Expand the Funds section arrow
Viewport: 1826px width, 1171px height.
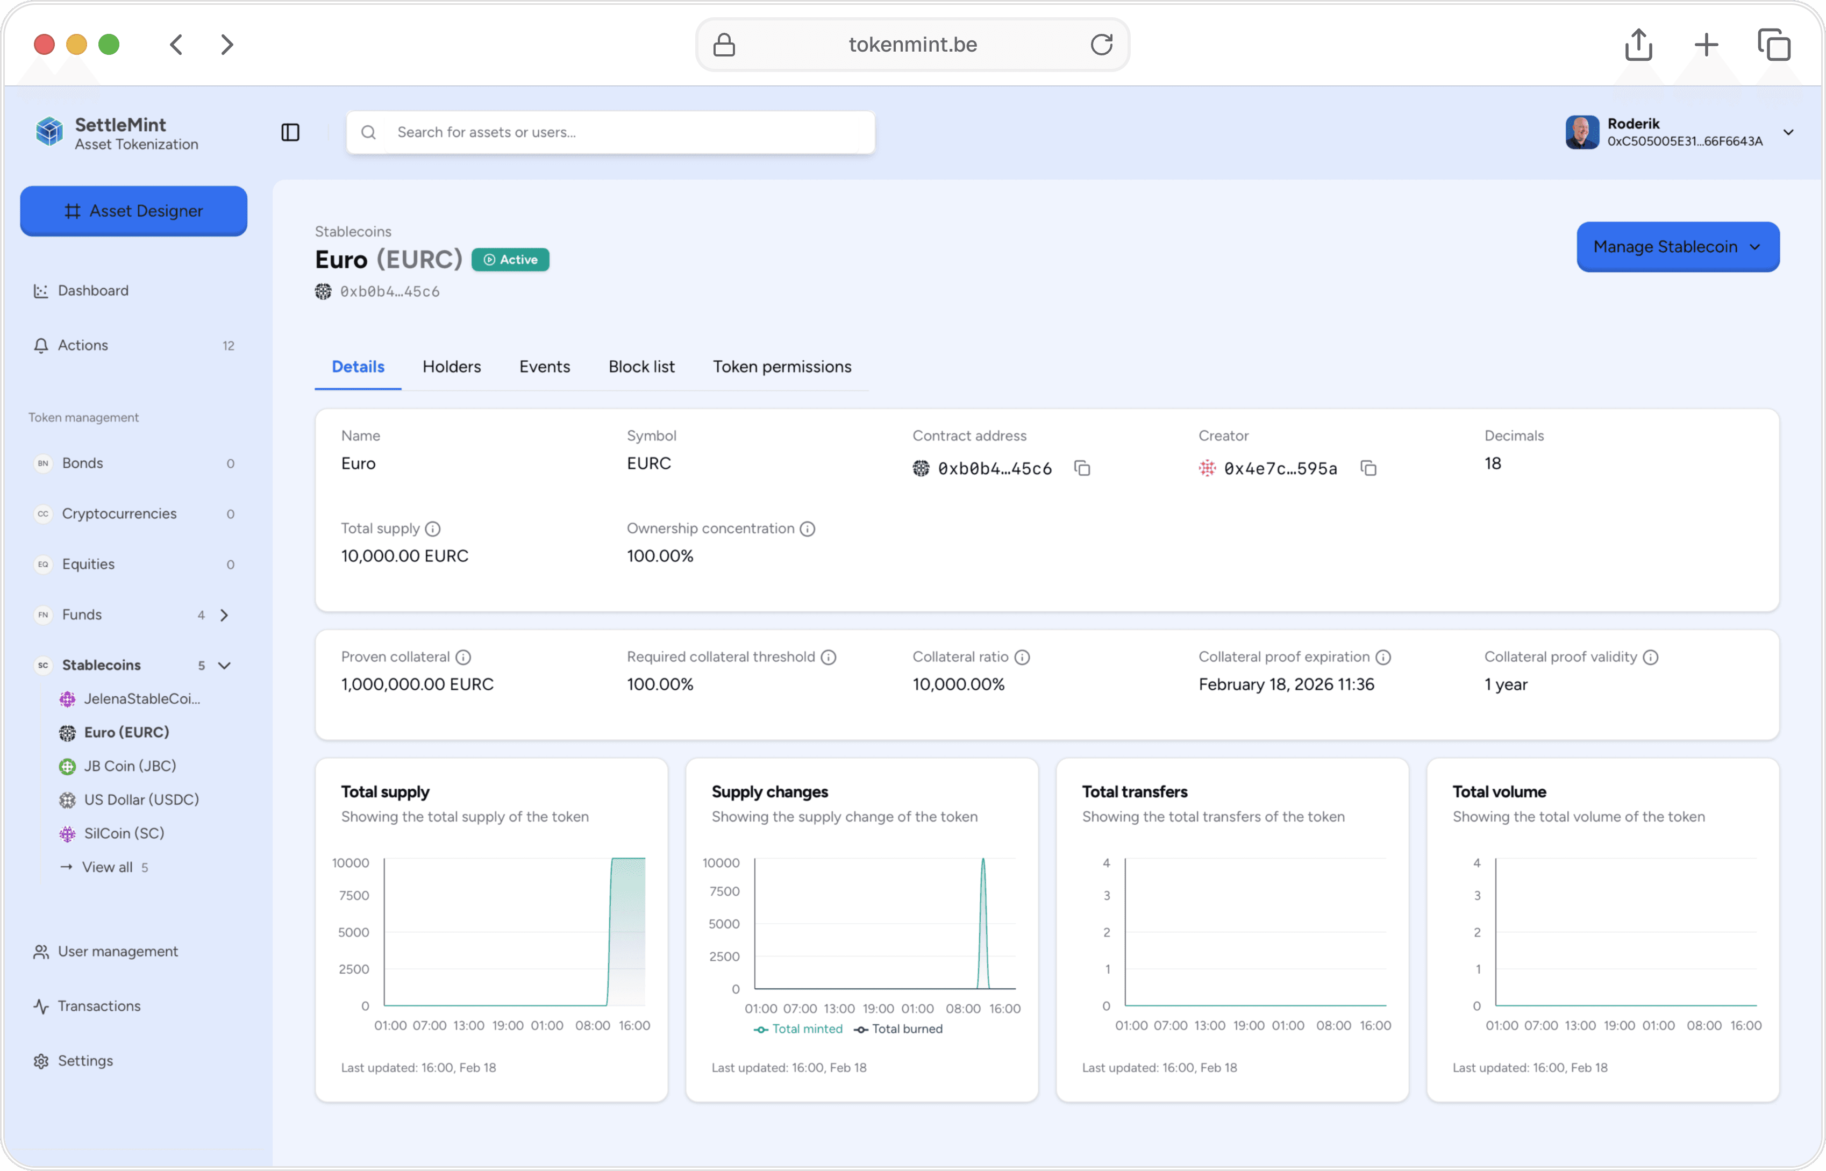224,615
